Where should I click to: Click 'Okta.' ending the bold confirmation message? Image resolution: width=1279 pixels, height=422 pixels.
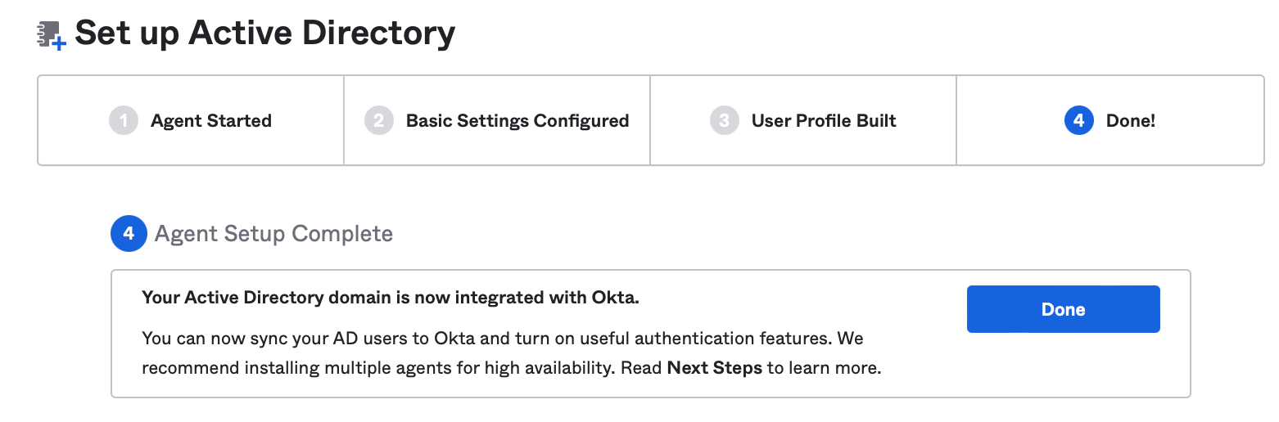click(x=615, y=298)
